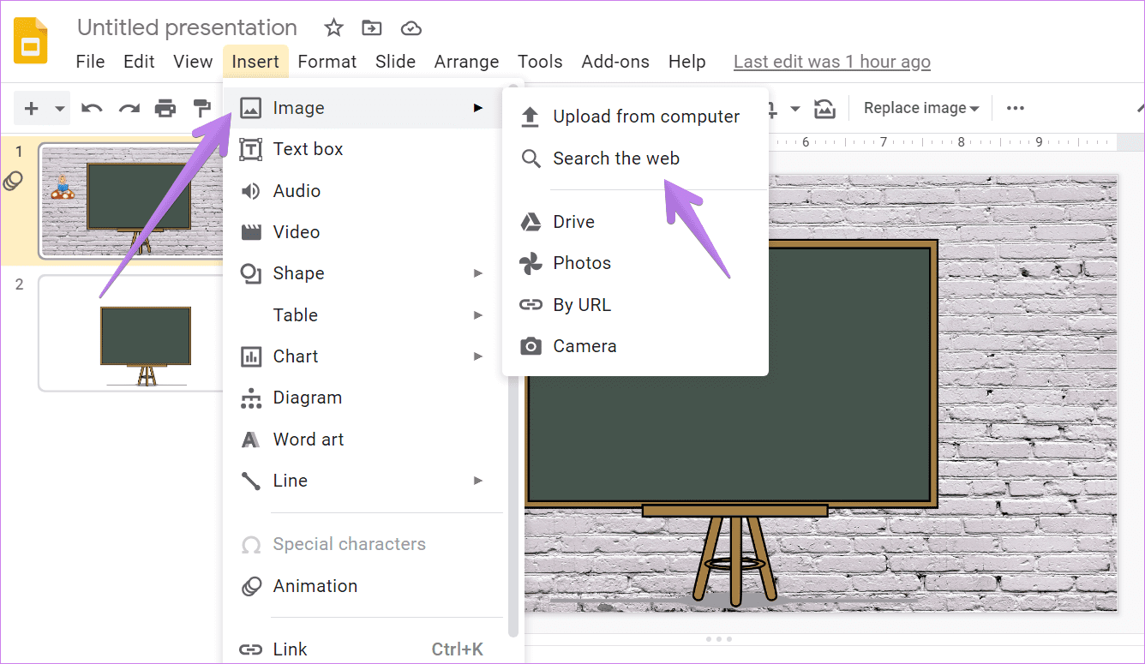Open the Format menu

327,62
